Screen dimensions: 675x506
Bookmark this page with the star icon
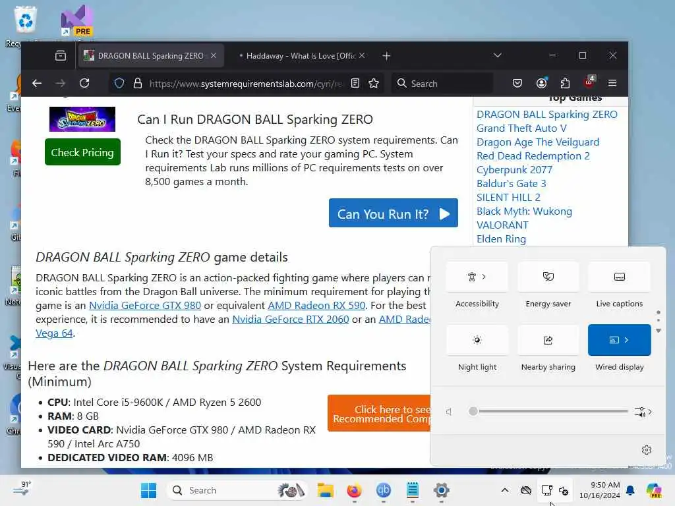coord(374,83)
